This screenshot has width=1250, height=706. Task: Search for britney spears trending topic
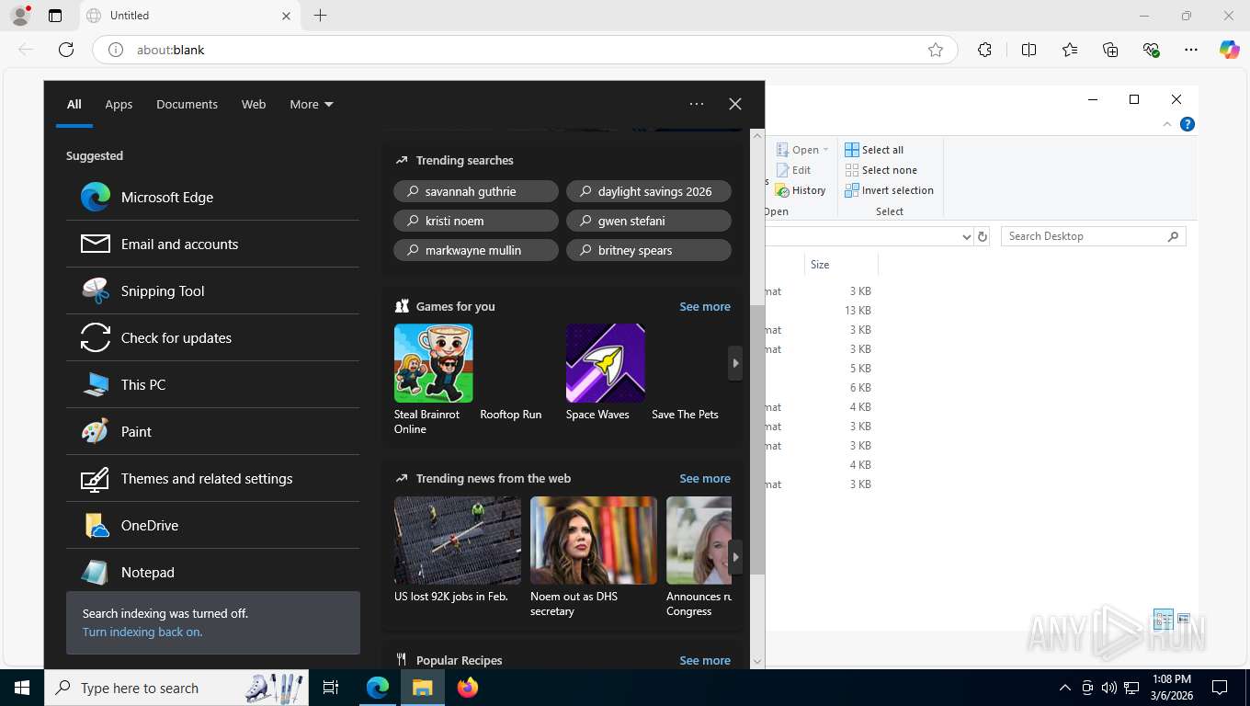click(649, 250)
